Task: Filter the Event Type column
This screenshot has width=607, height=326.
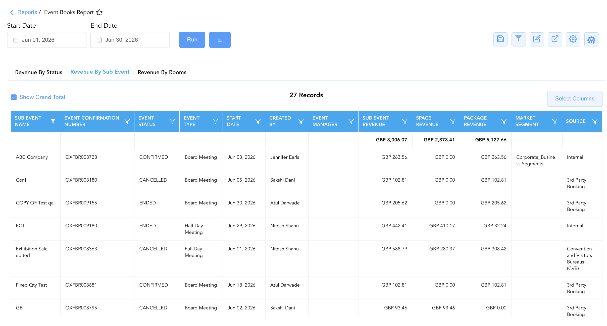Action: (x=216, y=121)
